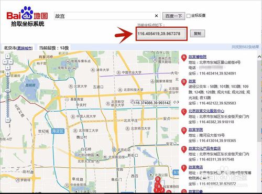Open result F 故宫商店 link

[x=195, y=167]
